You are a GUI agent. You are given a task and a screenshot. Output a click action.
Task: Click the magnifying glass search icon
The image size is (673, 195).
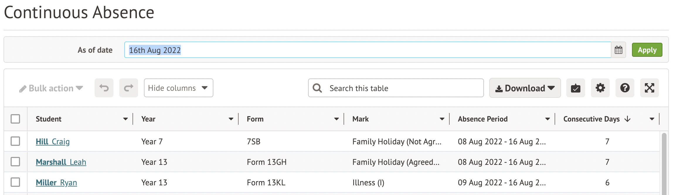click(317, 88)
